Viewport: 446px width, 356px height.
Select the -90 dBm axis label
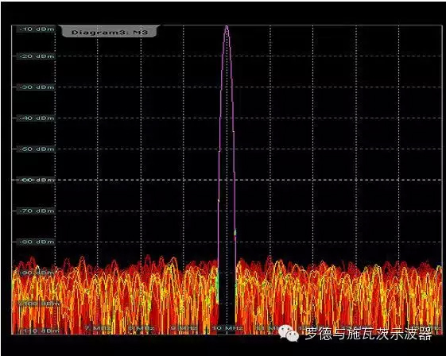(x=37, y=273)
